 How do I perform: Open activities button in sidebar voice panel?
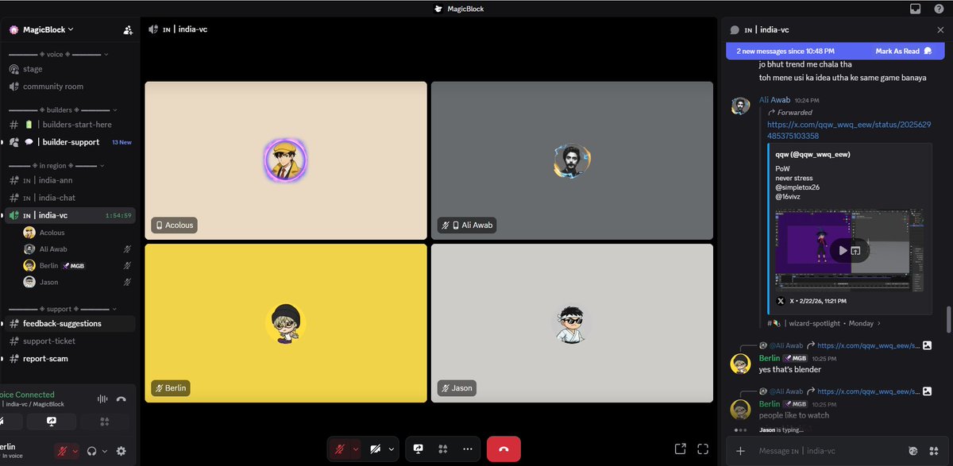(x=104, y=422)
